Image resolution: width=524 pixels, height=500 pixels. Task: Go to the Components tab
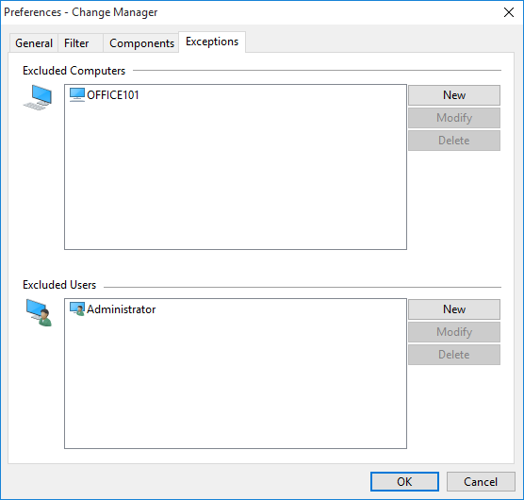click(141, 43)
